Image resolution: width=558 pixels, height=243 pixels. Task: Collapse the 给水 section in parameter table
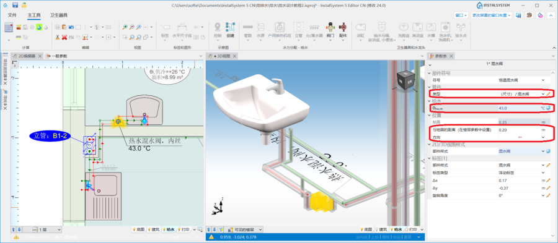tap(430, 101)
